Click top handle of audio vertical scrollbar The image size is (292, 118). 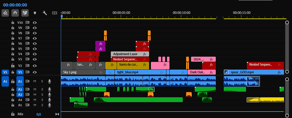coord(287,79)
